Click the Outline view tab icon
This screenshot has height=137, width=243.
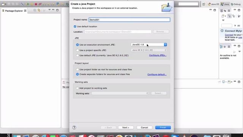point(221,46)
